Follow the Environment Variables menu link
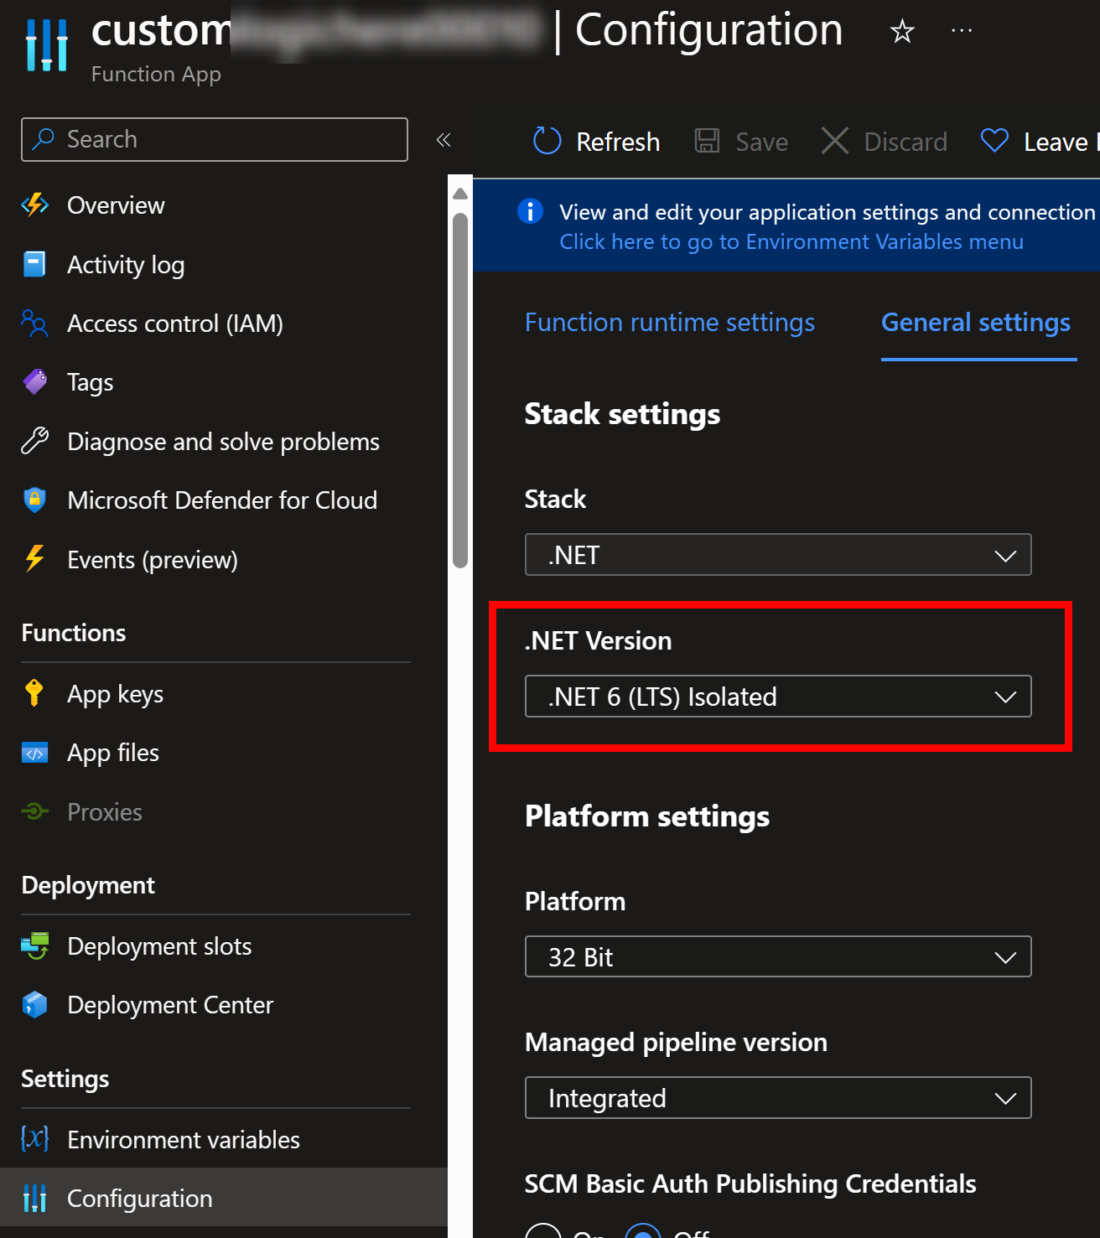1100x1238 pixels. (x=791, y=241)
